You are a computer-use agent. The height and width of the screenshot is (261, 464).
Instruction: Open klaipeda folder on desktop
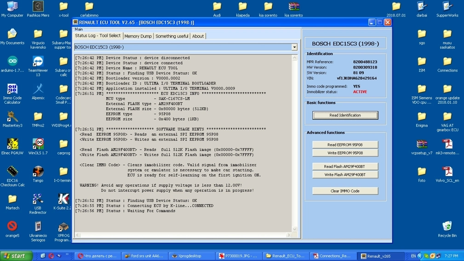point(243,9)
